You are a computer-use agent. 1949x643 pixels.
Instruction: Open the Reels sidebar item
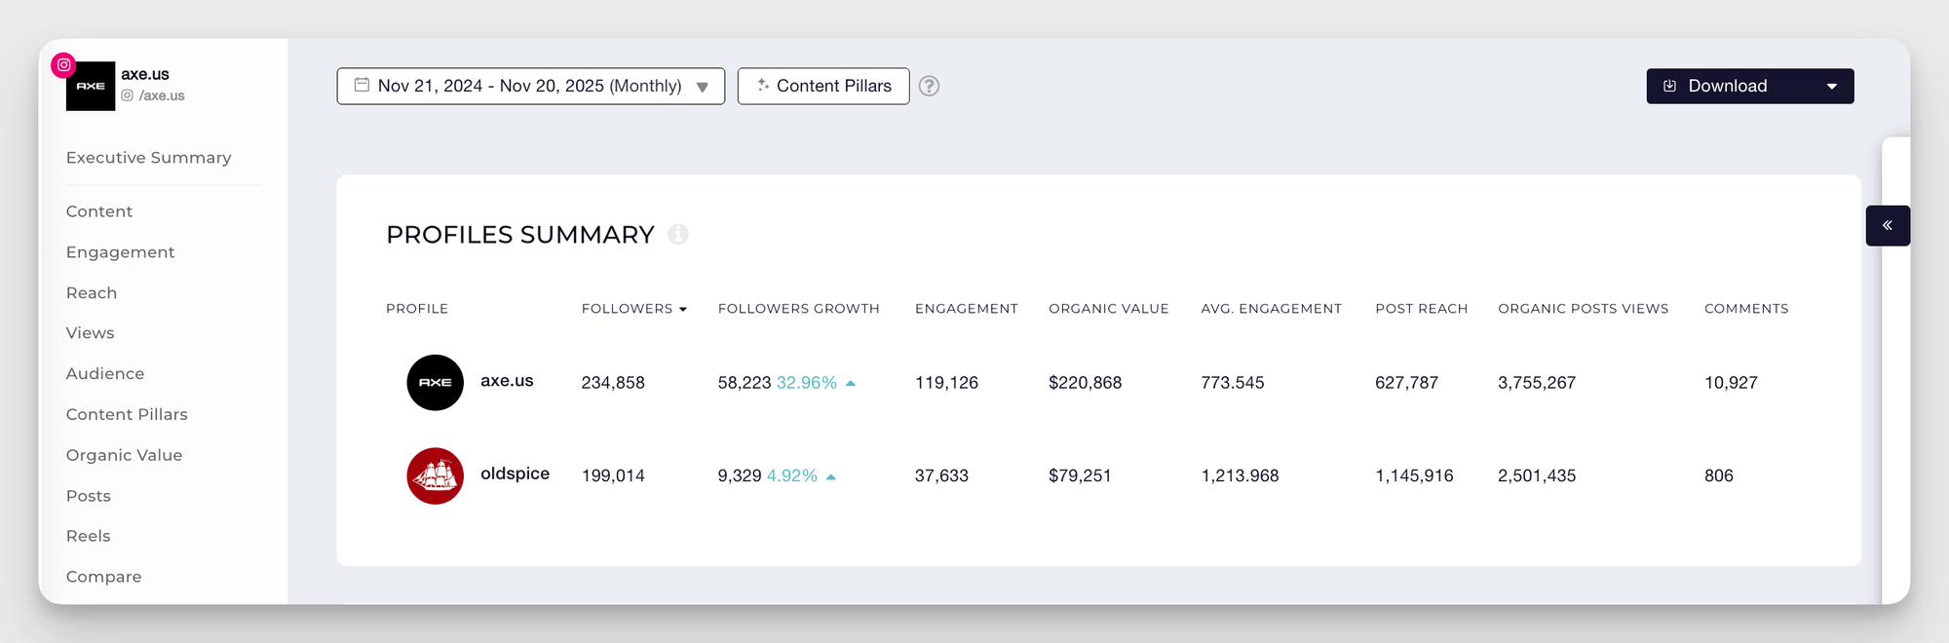coord(88,536)
